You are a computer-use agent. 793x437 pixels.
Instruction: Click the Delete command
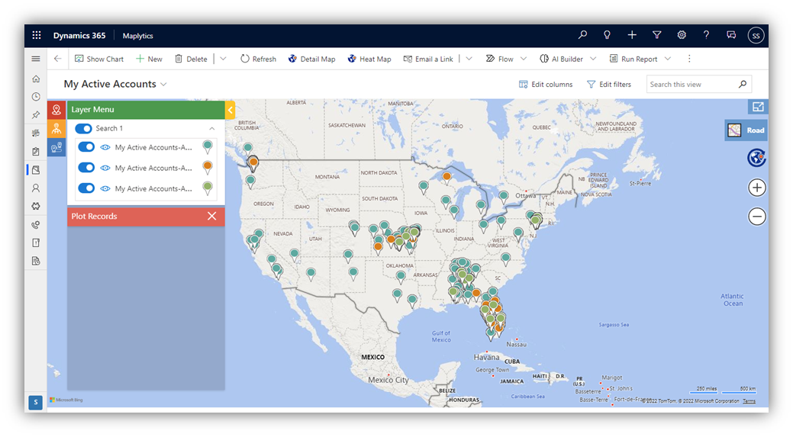[191, 59]
